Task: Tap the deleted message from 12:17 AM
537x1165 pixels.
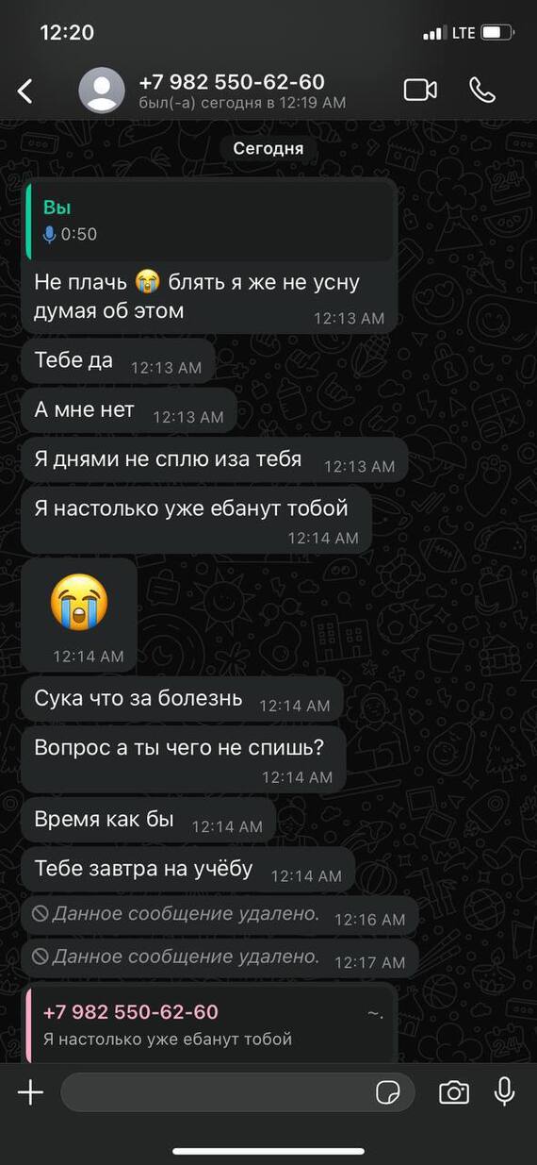Action: [219, 957]
